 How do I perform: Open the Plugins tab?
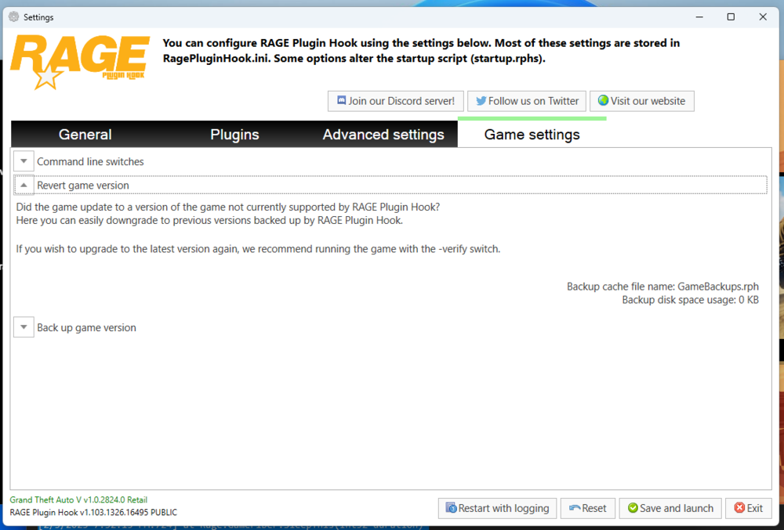234,134
